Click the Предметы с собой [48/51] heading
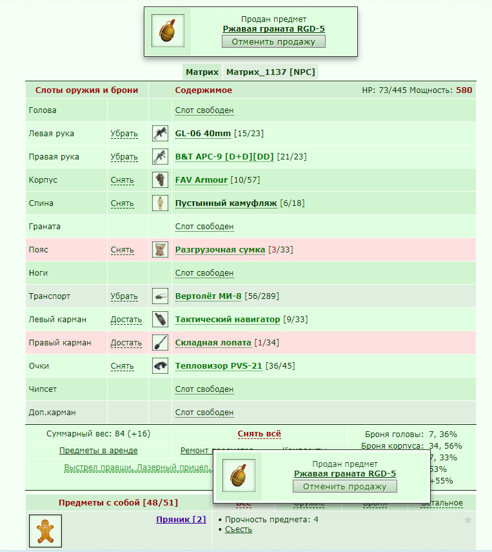 pyautogui.click(x=119, y=503)
